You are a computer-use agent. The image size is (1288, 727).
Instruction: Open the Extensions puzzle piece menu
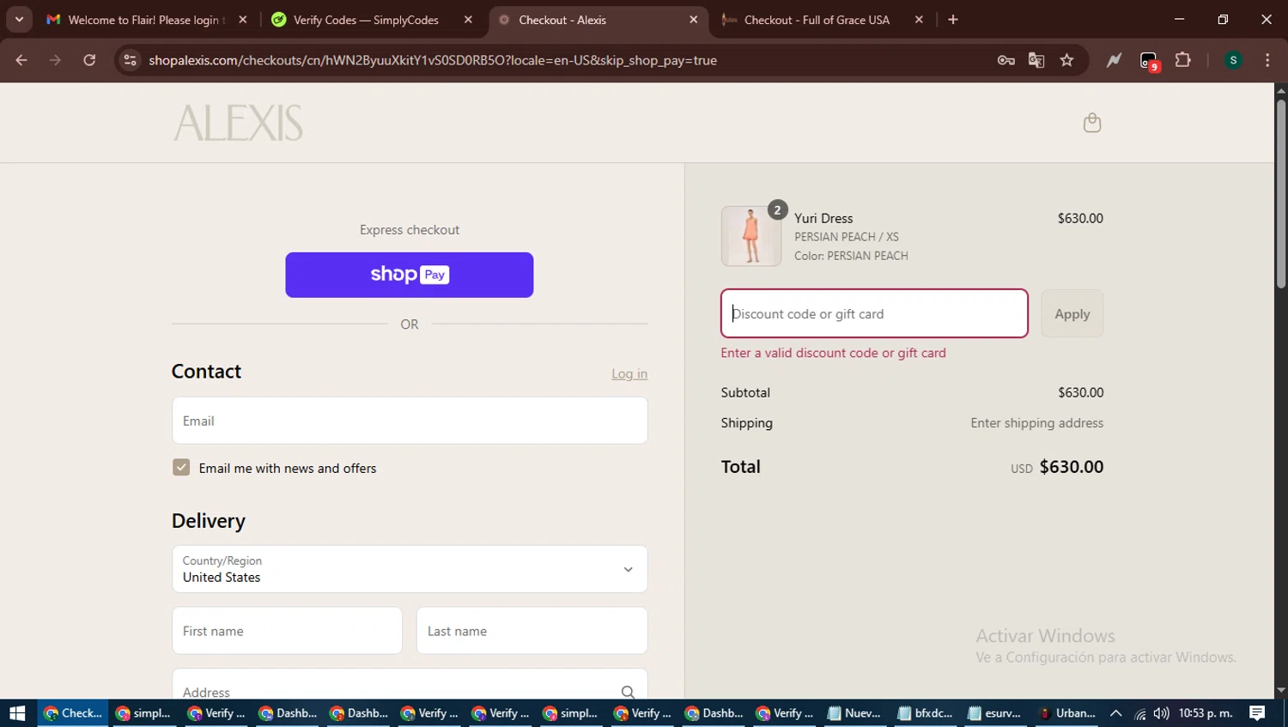[x=1182, y=60]
